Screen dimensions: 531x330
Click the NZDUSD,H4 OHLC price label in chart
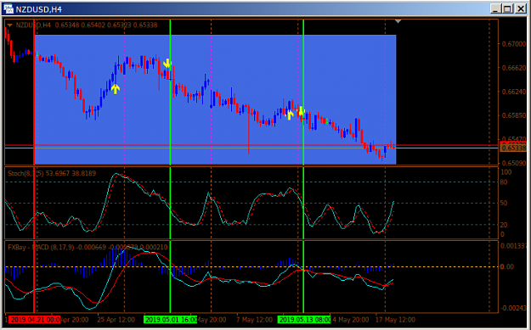pos(87,25)
